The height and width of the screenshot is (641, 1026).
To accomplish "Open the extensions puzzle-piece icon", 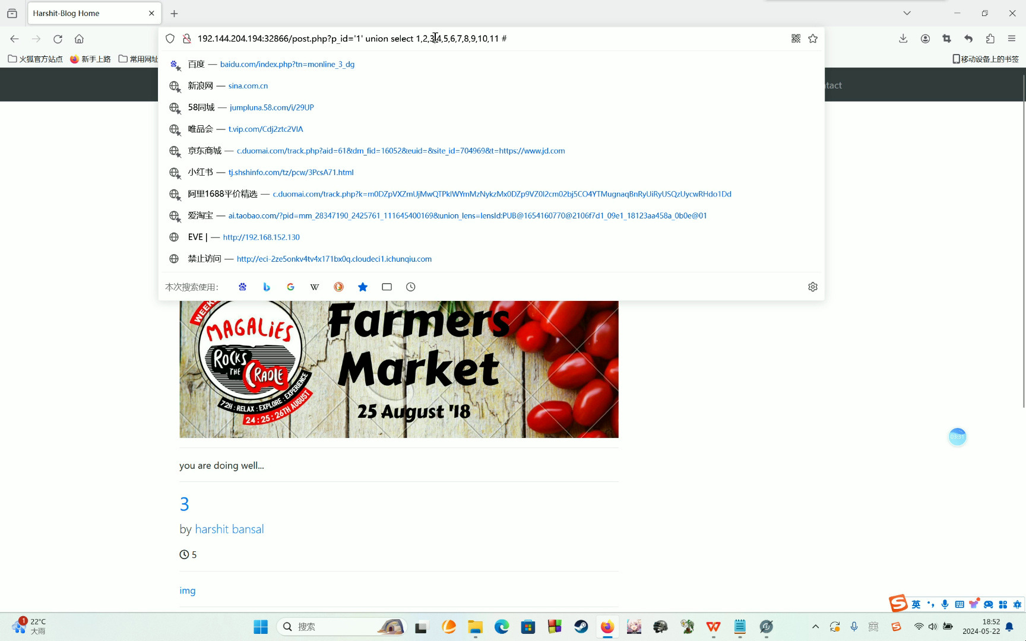I will (x=990, y=38).
